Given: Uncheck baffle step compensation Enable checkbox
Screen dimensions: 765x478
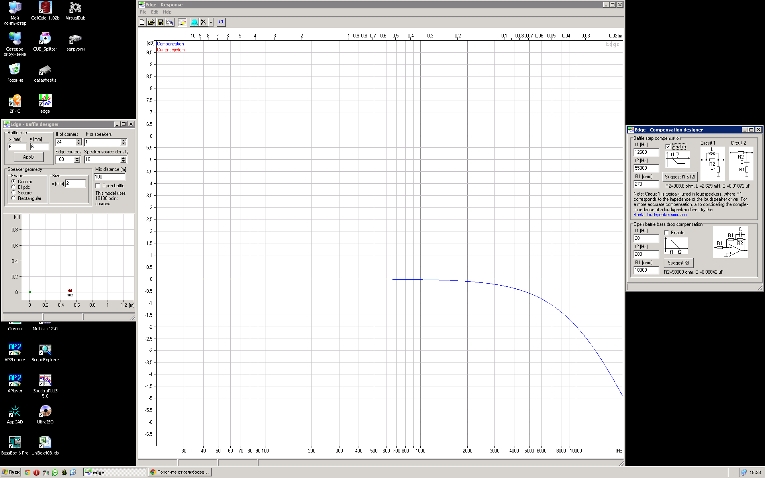Looking at the screenshot, I should pyautogui.click(x=668, y=147).
